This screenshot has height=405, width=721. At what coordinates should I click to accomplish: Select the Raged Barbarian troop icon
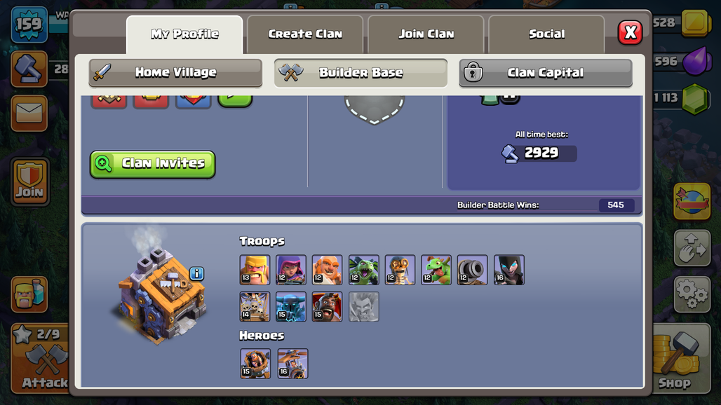255,270
